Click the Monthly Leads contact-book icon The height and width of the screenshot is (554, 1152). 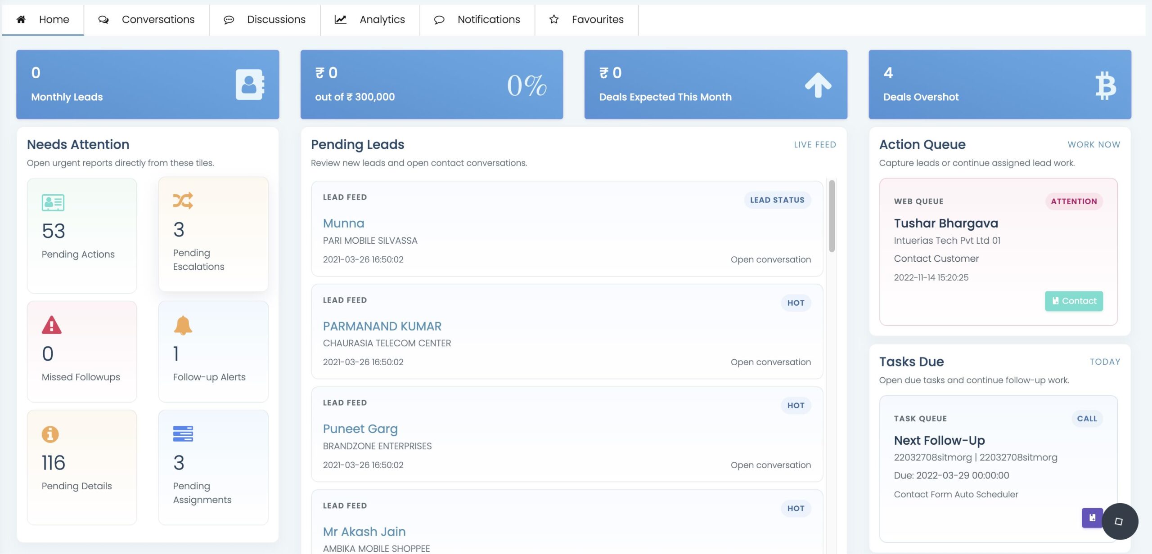click(249, 85)
